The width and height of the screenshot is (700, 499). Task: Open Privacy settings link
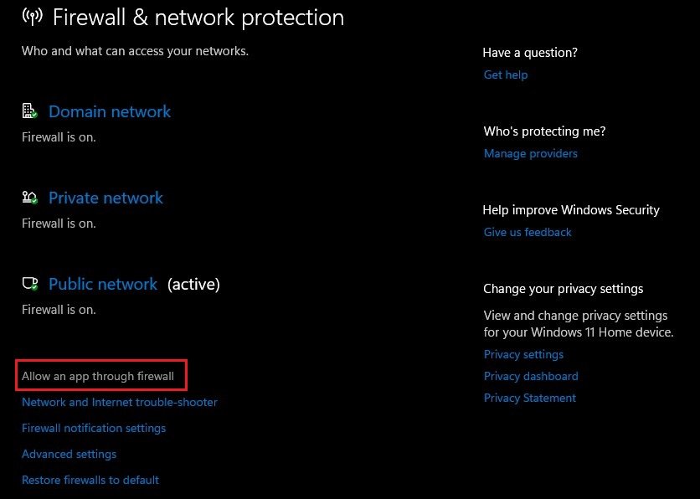(x=523, y=354)
